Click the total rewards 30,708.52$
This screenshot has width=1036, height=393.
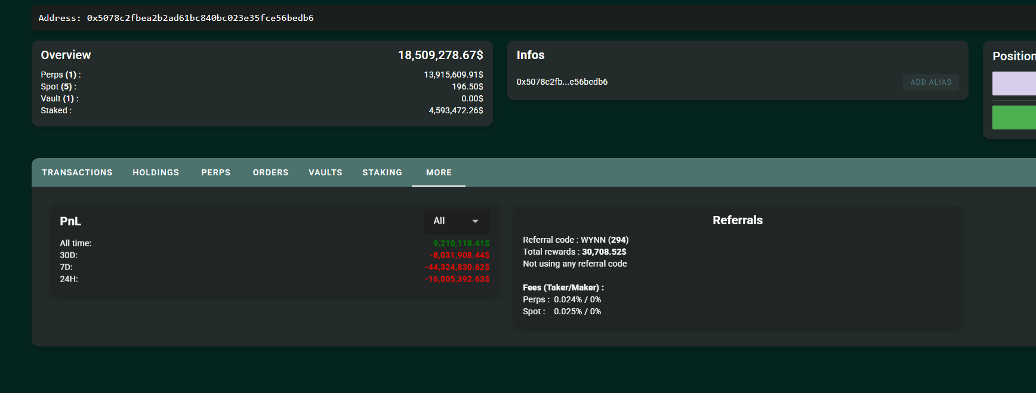604,252
